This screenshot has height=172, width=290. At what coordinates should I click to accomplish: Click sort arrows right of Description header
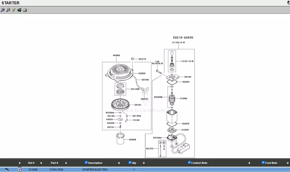point(119,163)
